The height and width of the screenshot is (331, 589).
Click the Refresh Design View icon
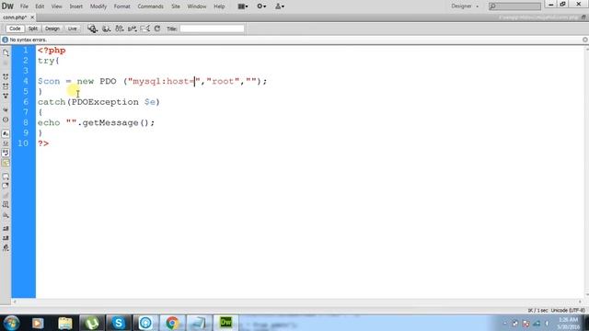(x=157, y=29)
